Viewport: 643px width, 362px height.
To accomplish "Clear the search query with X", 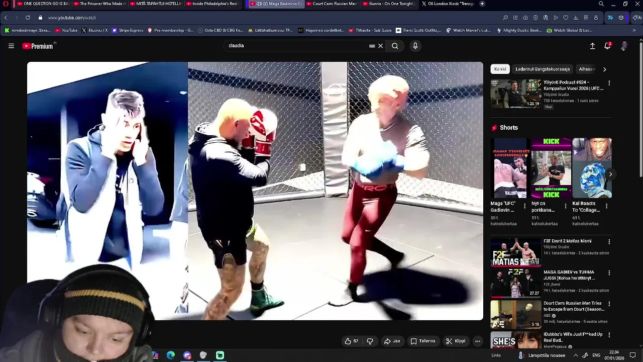I will [x=380, y=46].
